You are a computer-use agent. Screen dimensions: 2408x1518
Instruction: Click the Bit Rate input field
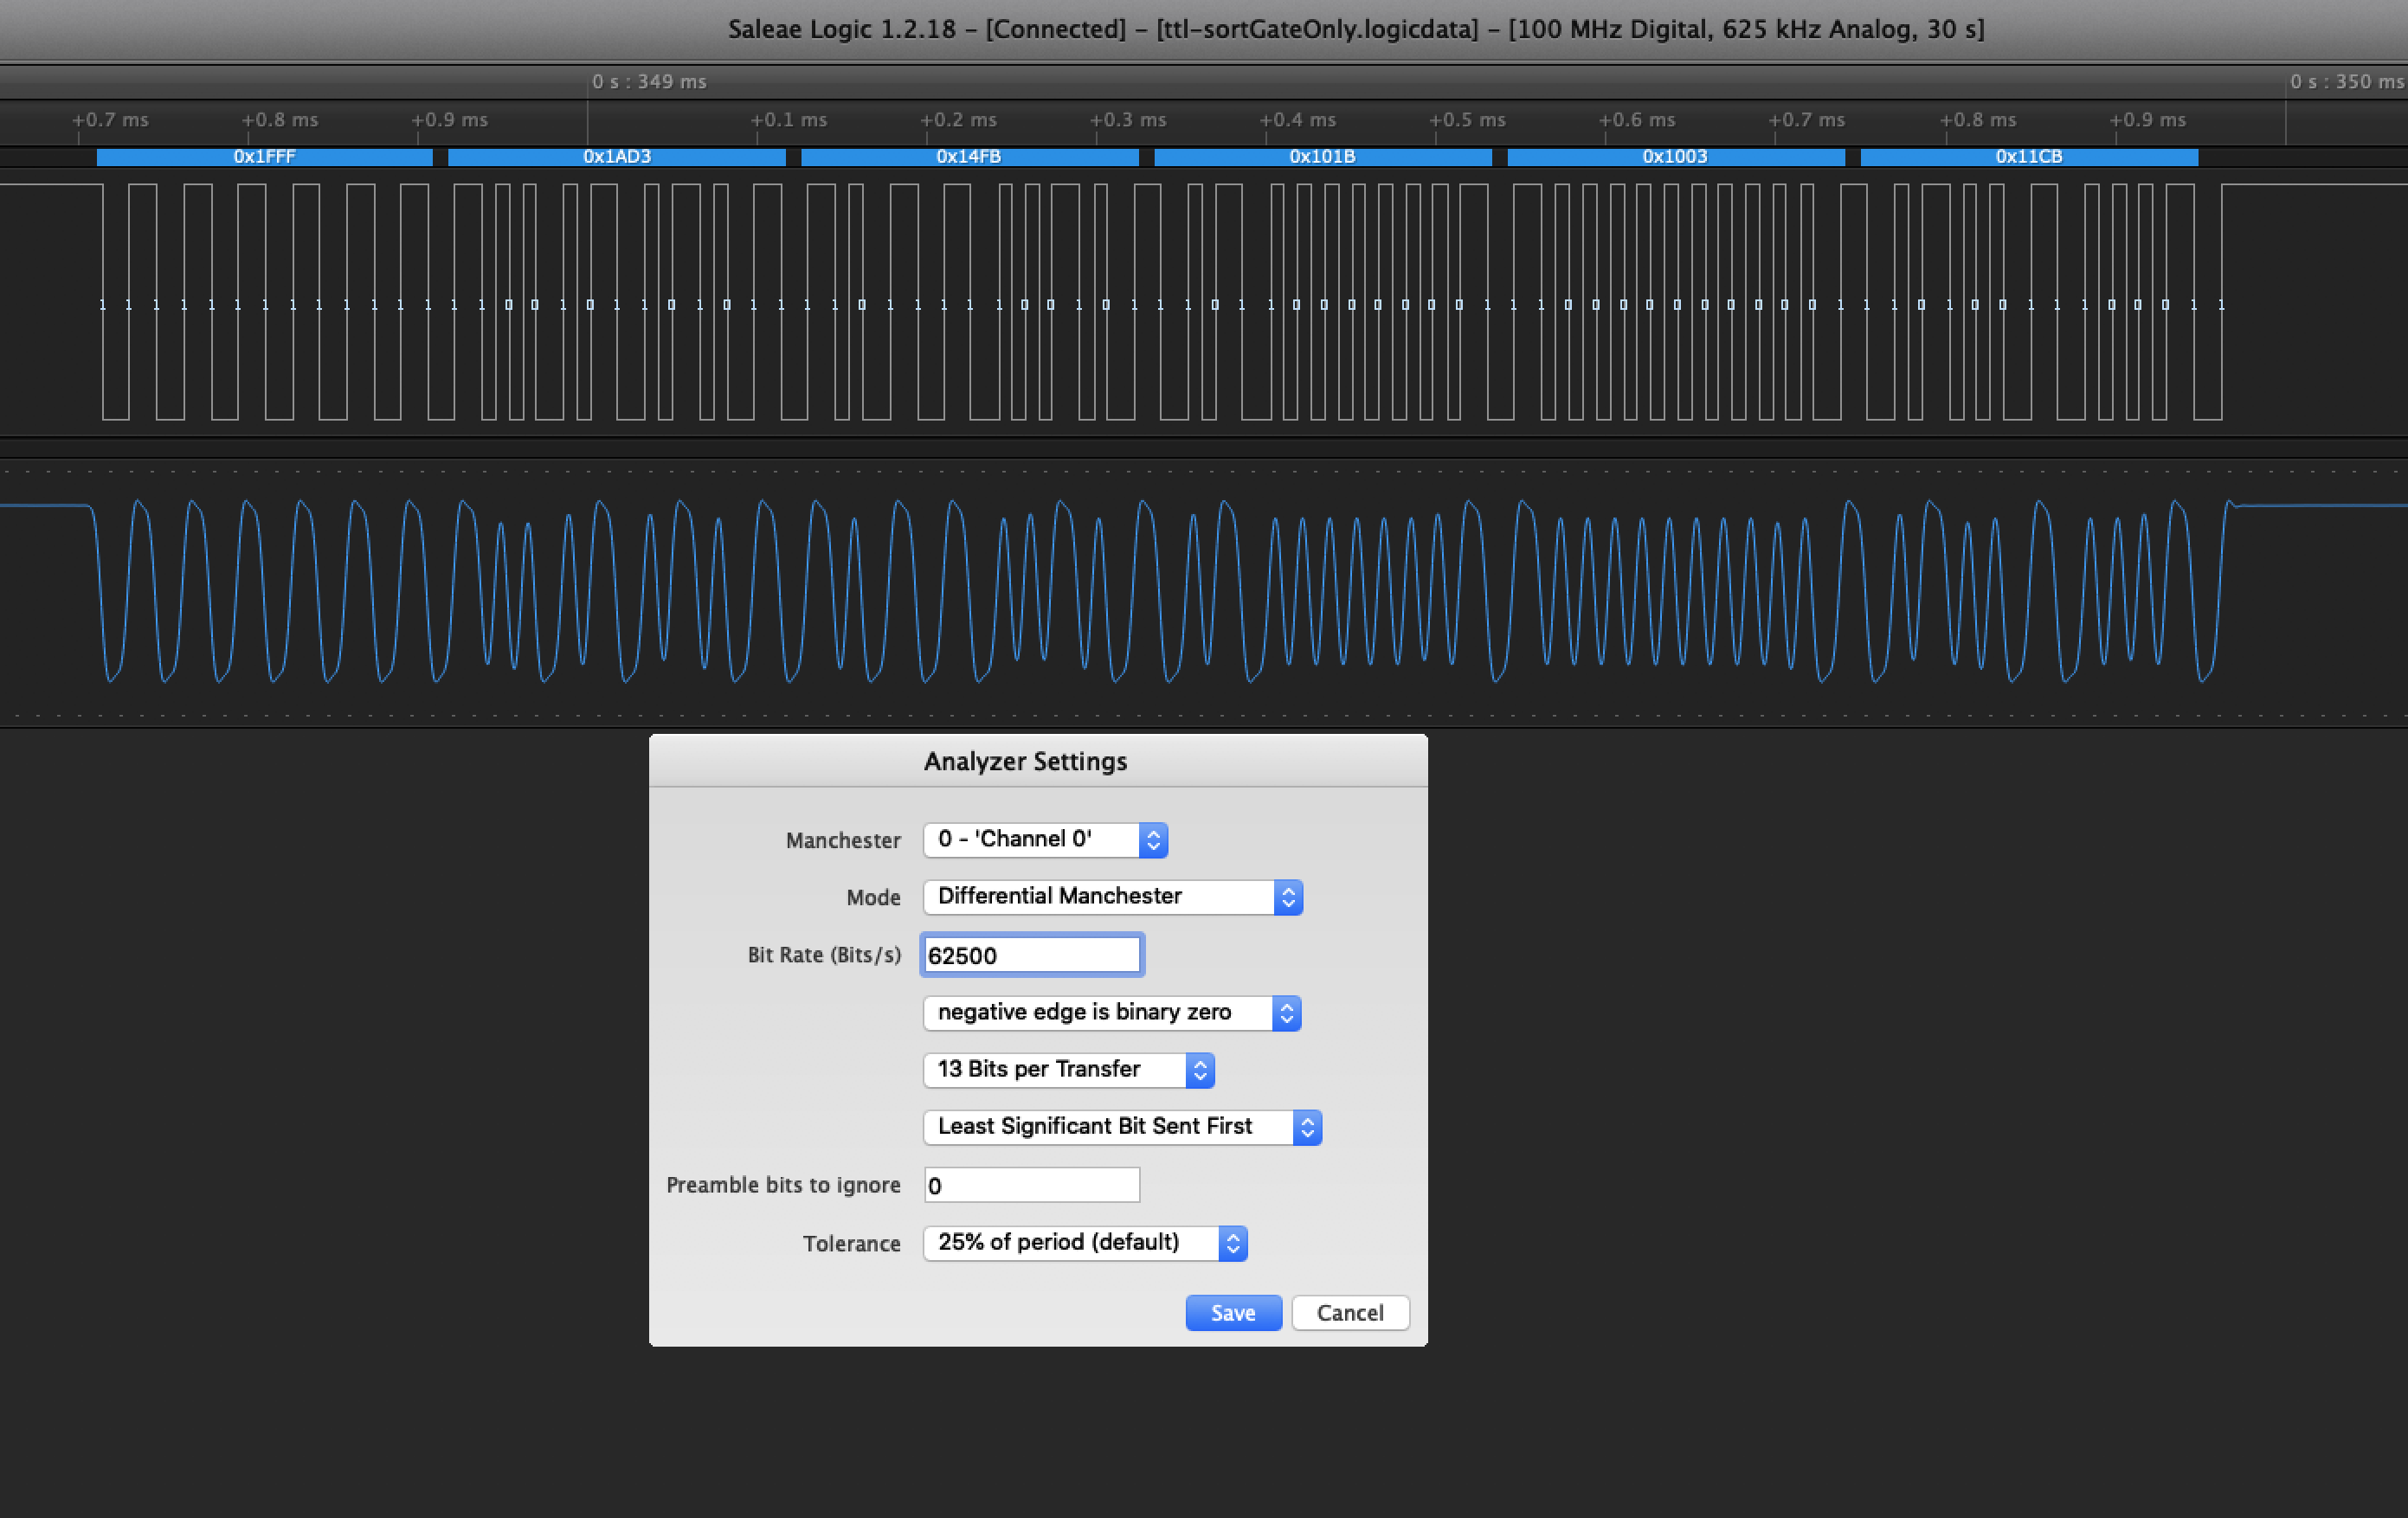coord(1032,955)
